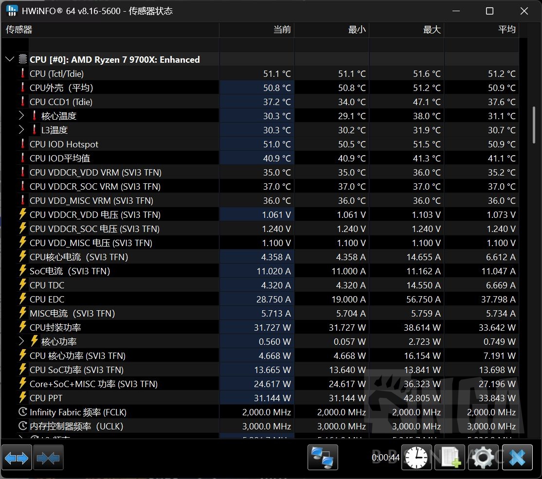The image size is (542, 479).
Task: Select the Infinity Fabric 频率 (FCLK) row
Action: (x=78, y=412)
